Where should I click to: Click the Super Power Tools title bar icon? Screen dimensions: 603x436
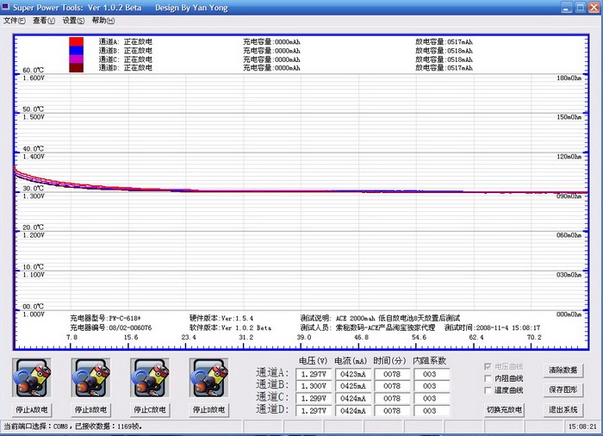point(5,7)
